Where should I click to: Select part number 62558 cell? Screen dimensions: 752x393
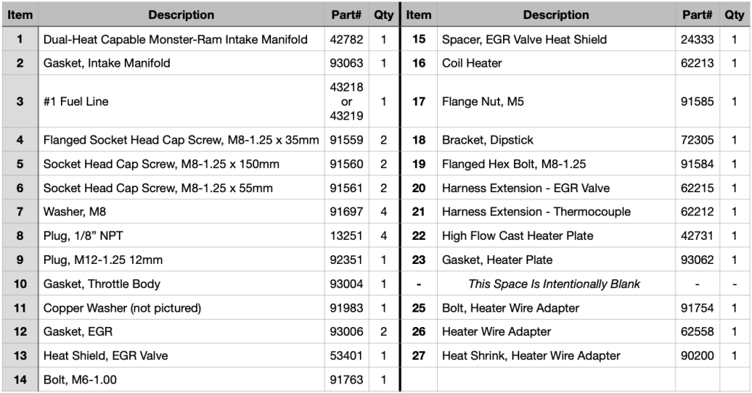pyautogui.click(x=697, y=331)
